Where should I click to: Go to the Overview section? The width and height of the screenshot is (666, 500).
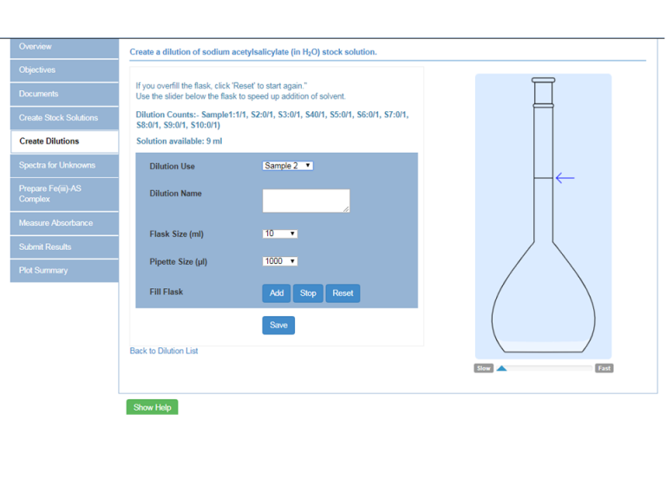64,47
